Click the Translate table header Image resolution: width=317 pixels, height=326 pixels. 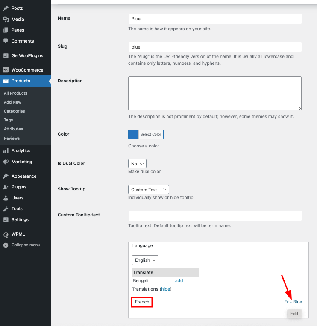click(x=165, y=272)
